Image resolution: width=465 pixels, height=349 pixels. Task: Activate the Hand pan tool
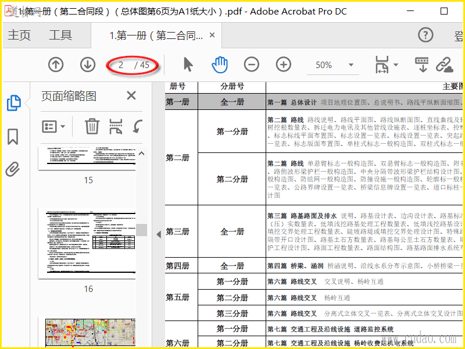[x=220, y=65]
